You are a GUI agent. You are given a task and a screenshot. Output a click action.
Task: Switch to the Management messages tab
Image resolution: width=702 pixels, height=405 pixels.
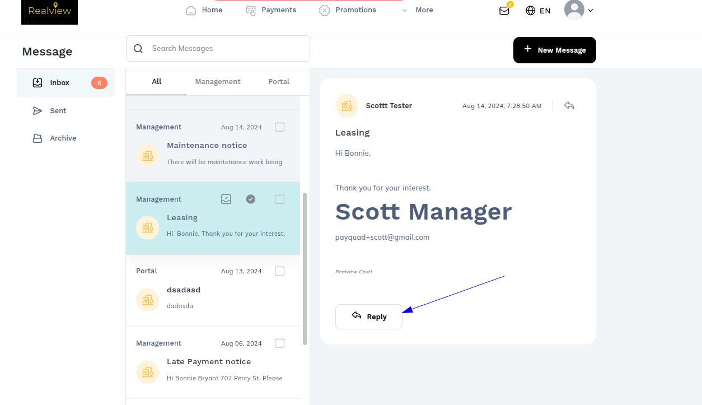(218, 81)
